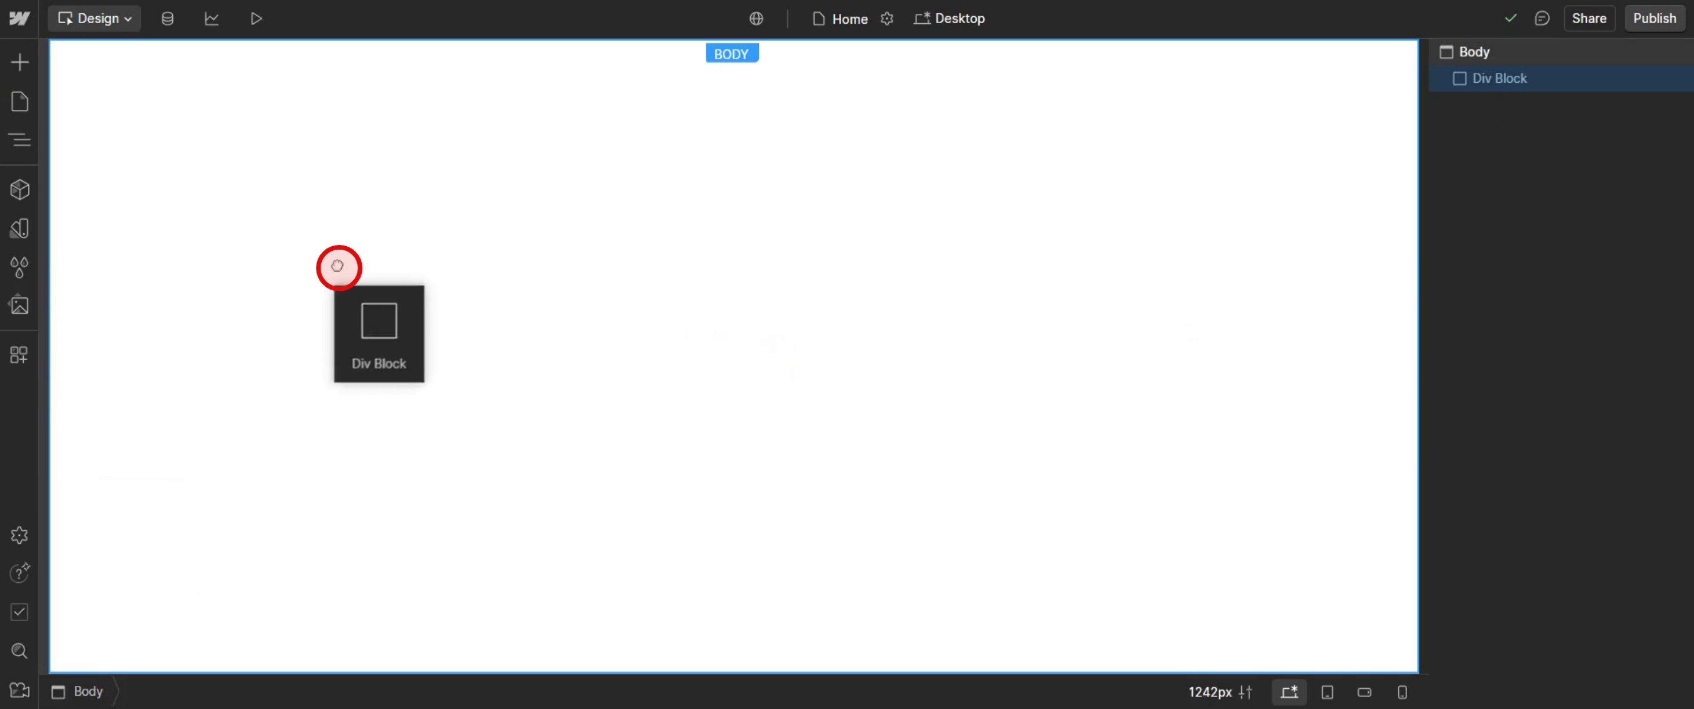Open the Components cube icon

(20, 190)
